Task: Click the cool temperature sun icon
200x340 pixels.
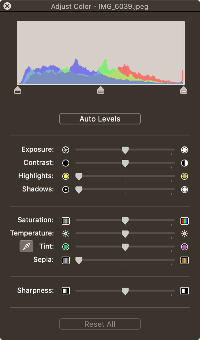Action: pos(66,234)
